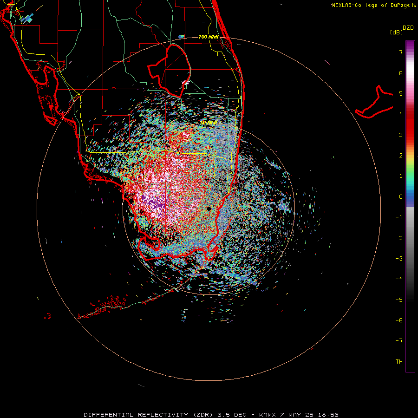Pick the gray segment near -2 dB
The image size is (418, 418).
click(410, 238)
